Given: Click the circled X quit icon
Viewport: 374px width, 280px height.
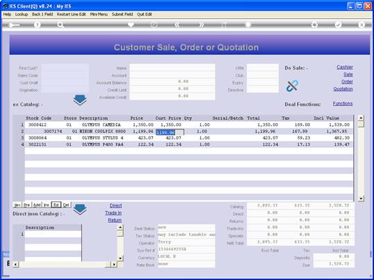Looking at the screenshot, I should coord(361,24).
